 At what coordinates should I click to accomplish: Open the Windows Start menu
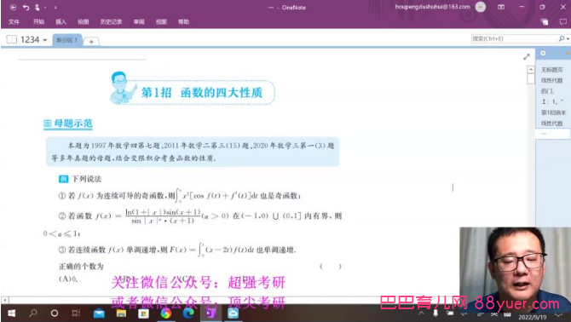click(11, 313)
